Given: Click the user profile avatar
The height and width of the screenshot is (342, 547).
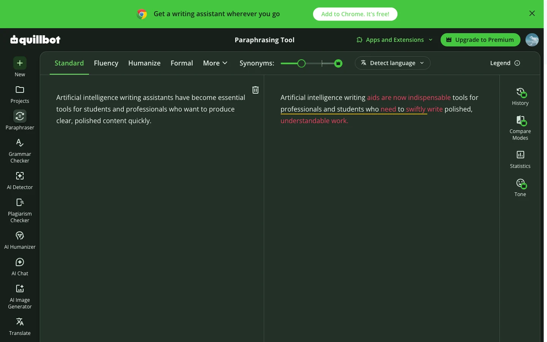Looking at the screenshot, I should coord(532,40).
